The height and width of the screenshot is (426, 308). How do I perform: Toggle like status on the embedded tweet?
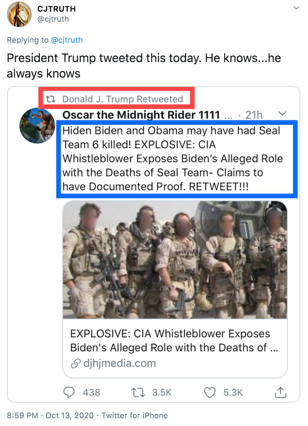(x=209, y=393)
